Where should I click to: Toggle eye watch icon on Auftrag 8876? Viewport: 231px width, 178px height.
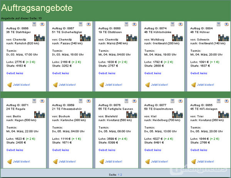click(x=134, y=101)
